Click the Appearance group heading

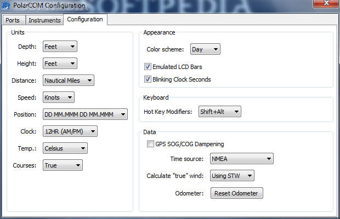click(159, 32)
